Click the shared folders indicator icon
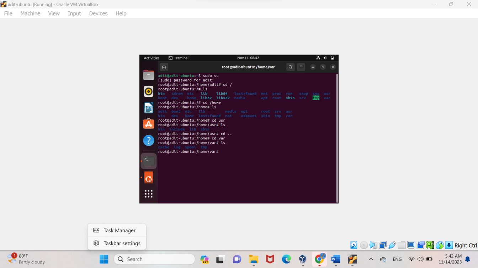478x268 pixels. point(402,245)
